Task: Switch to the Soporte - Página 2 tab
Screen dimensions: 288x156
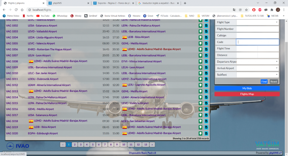Action: pyautogui.click(x=113, y=3)
